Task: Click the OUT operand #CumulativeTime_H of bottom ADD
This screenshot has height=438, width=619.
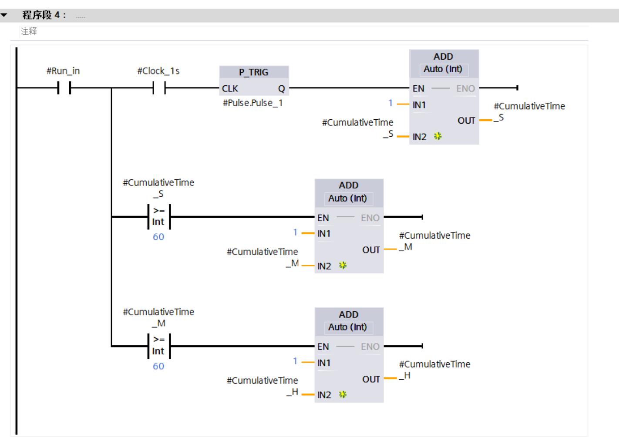Action: click(x=434, y=370)
